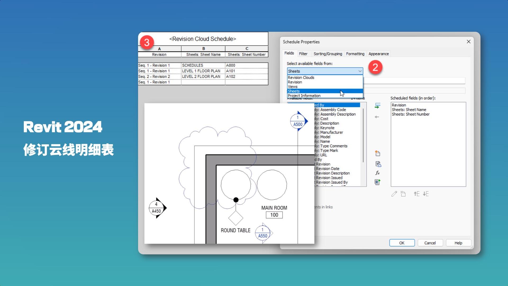508x286 pixels.
Task: Click the Delete parameter icon under scheduled fields
Action: [x=403, y=194]
